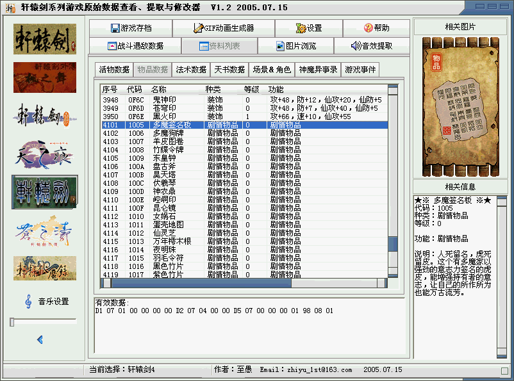514x381 pixels.
Task: Select row 黑火印
Action: coord(244,117)
